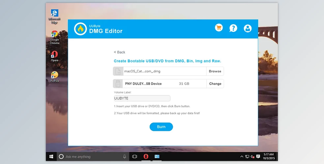This screenshot has width=324, height=164.
Task: Open the shopping cart icon
Action: (x=219, y=28)
